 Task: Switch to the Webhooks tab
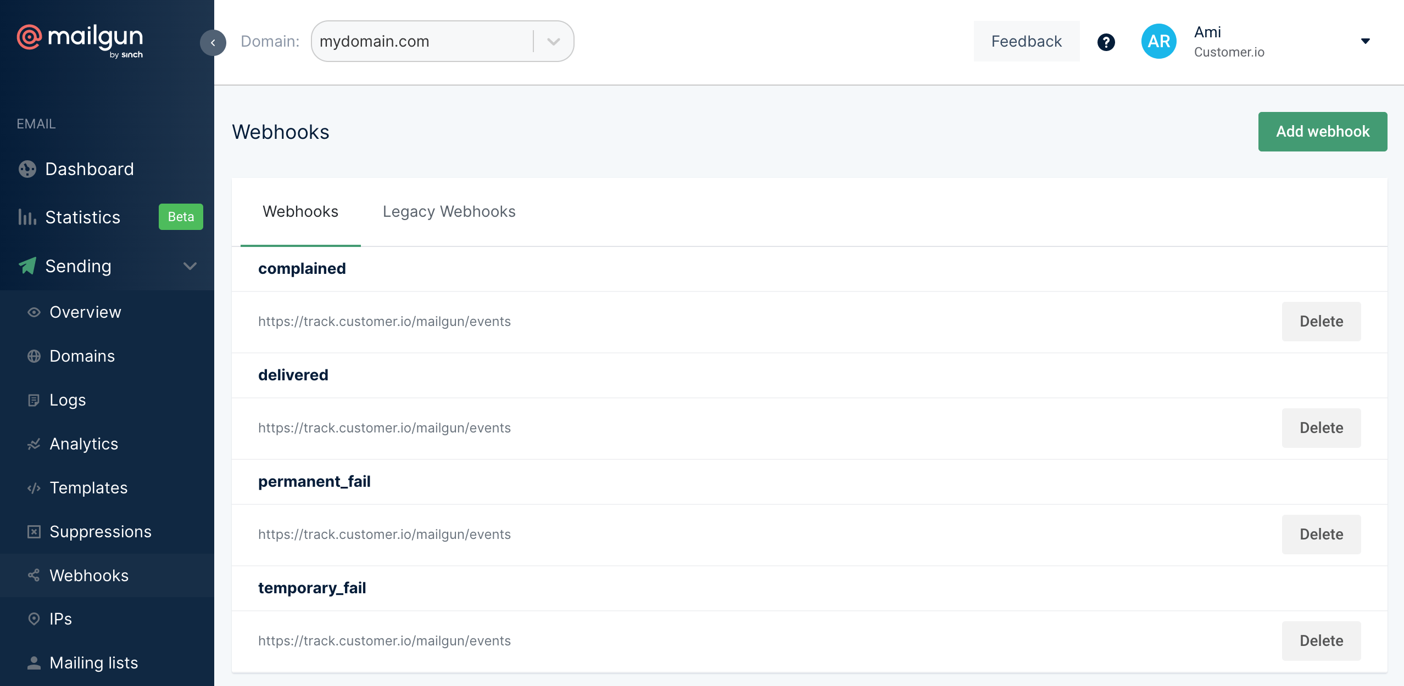coord(300,212)
